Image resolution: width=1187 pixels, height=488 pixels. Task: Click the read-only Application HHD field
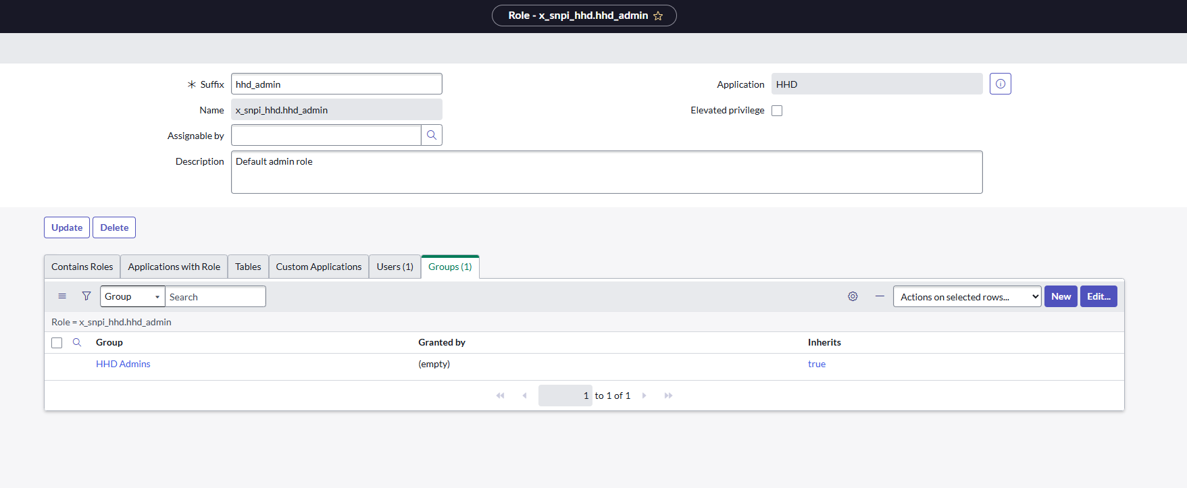click(x=877, y=84)
